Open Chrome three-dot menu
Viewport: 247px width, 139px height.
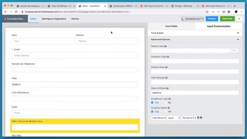[x=241, y=12]
